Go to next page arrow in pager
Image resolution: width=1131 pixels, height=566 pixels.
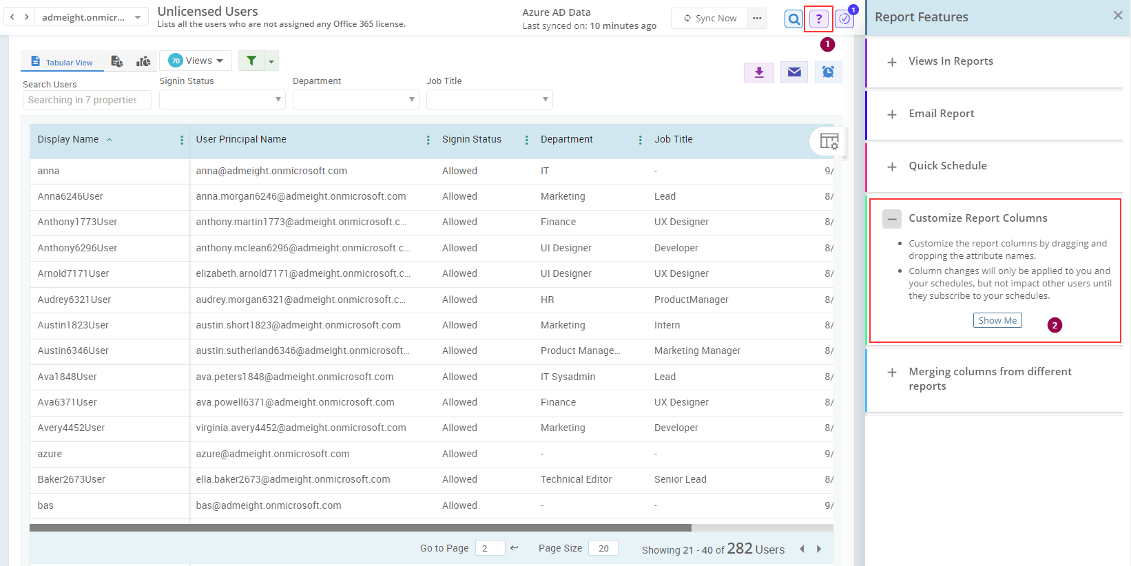click(x=819, y=549)
